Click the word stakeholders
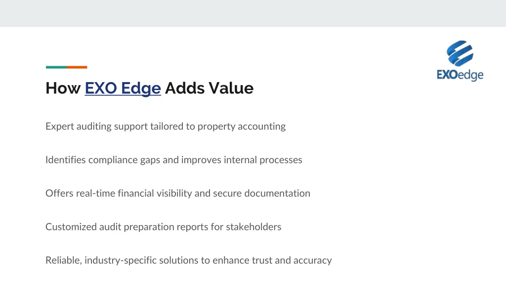The height and width of the screenshot is (285, 506). click(x=253, y=227)
